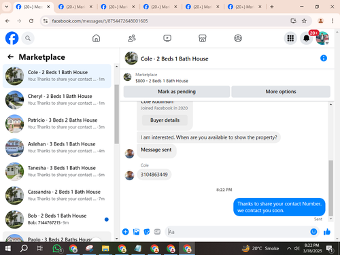Open Tanesha - 3 Beds 1 Bath House chat
This screenshot has width=340, height=255.
tap(57, 171)
